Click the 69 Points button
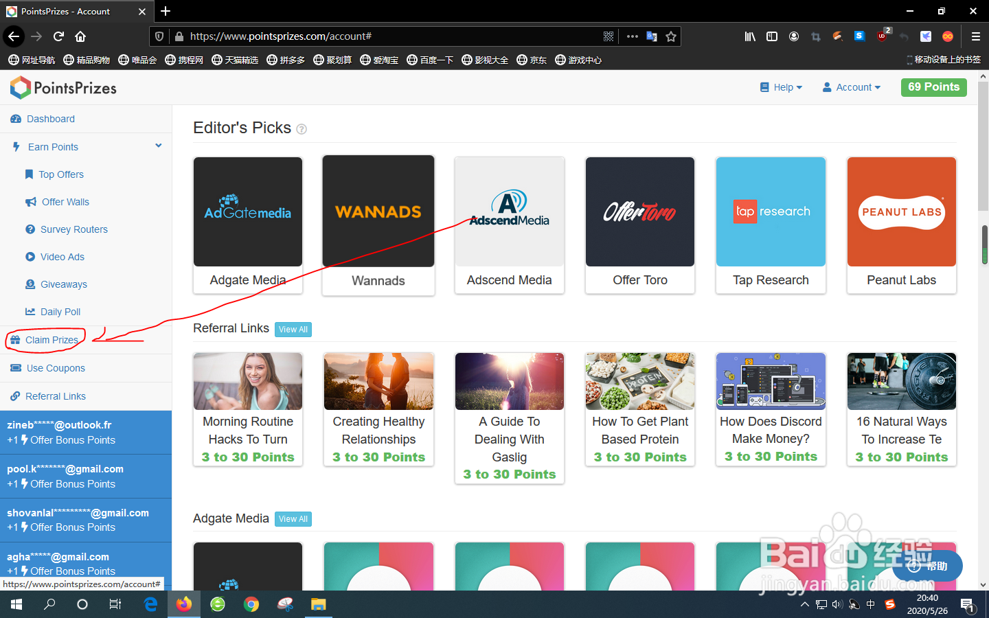Image resolution: width=989 pixels, height=618 pixels. (x=933, y=87)
